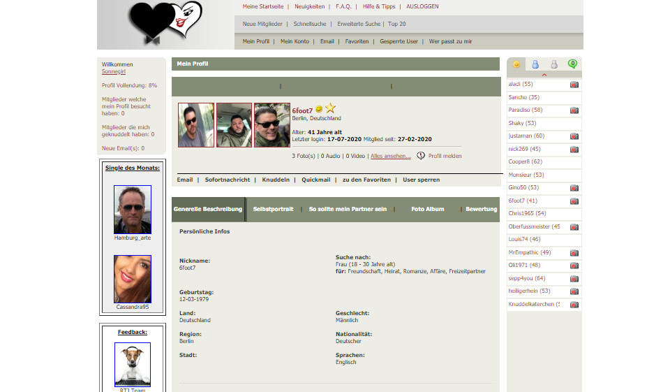The height and width of the screenshot is (392, 670).
Task: Select the Schnellsuche menu item
Action: (x=310, y=24)
